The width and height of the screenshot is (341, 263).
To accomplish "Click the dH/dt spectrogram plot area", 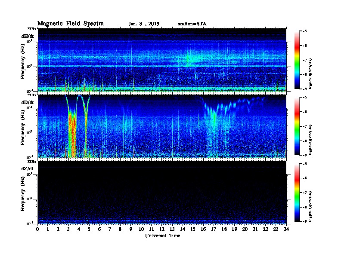I will (x=162, y=60).
